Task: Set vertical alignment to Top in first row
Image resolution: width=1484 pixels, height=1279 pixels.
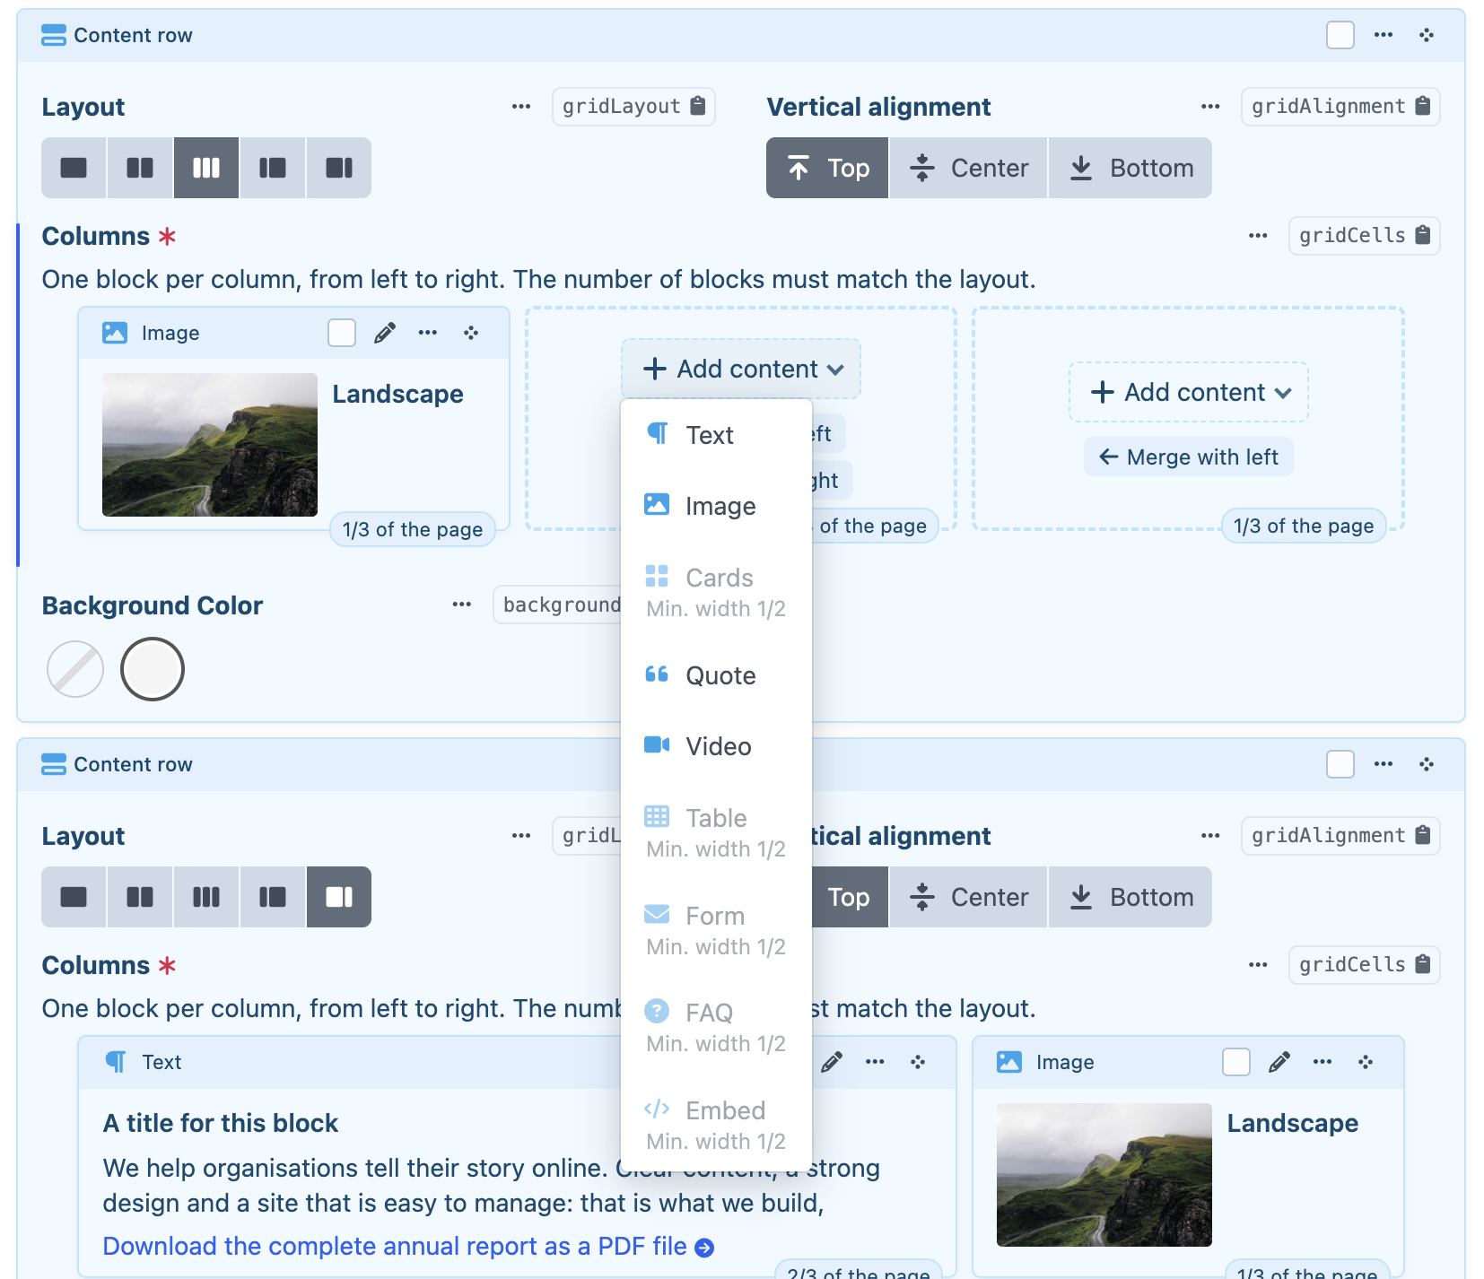Action: (827, 168)
